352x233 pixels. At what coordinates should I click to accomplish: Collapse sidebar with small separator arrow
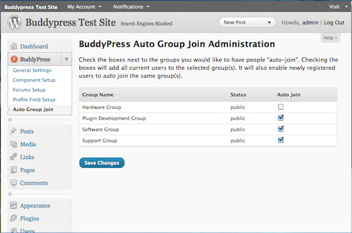click(x=10, y=120)
